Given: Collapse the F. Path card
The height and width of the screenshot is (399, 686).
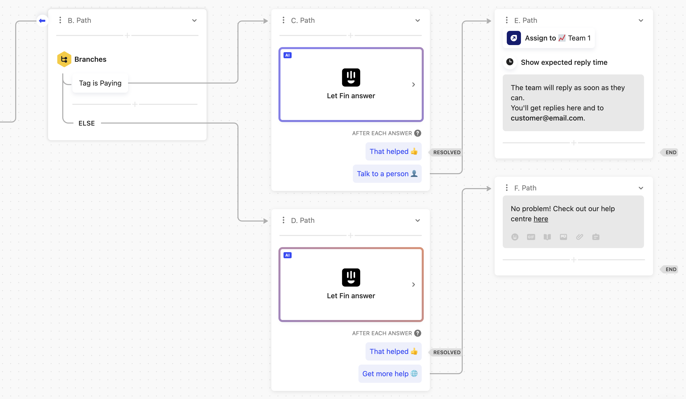Looking at the screenshot, I should (x=641, y=188).
